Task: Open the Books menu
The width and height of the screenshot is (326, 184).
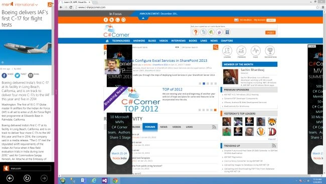Action: coord(193,41)
